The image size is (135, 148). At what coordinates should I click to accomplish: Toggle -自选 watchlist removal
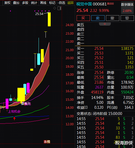[61, 3]
